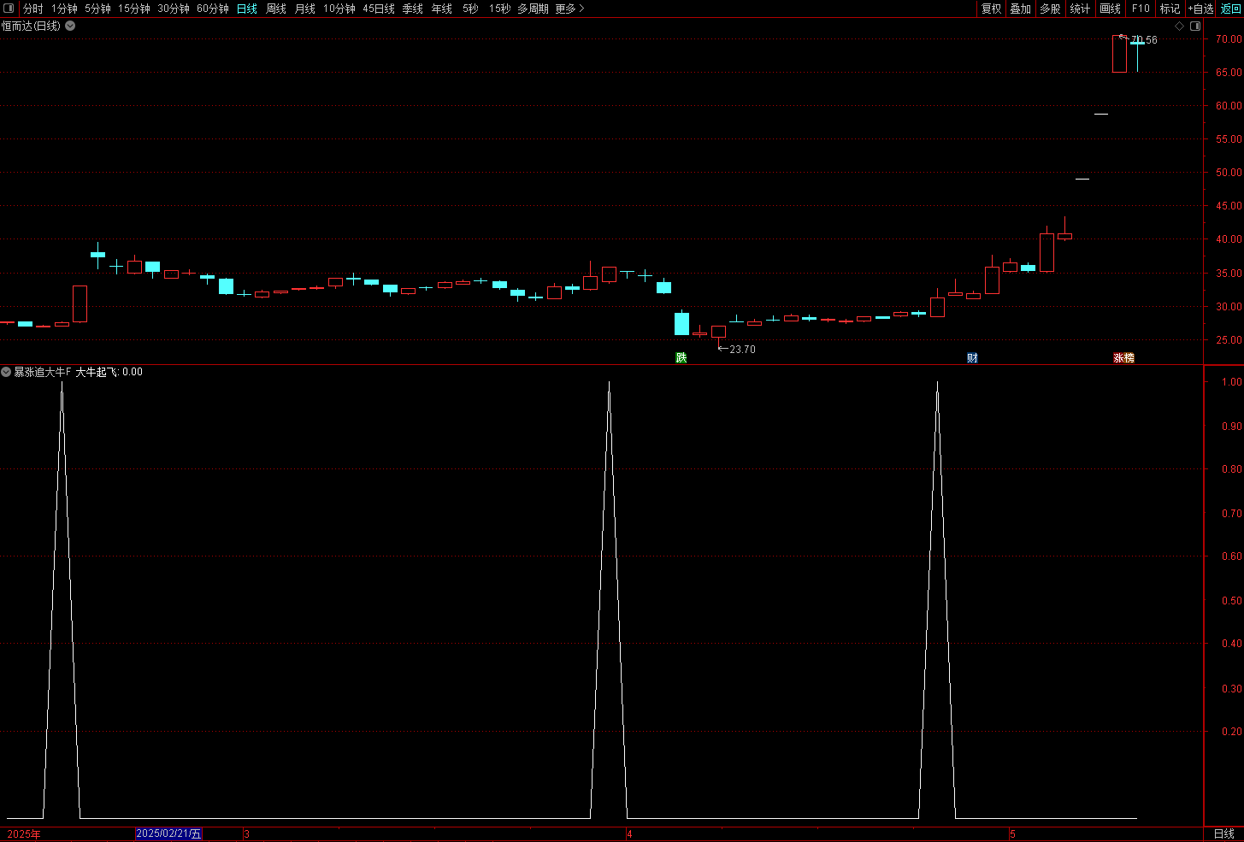Viewport: 1244px width, 842px height.
Task: Switch to 年线 yearly chart
Action: pos(442,9)
